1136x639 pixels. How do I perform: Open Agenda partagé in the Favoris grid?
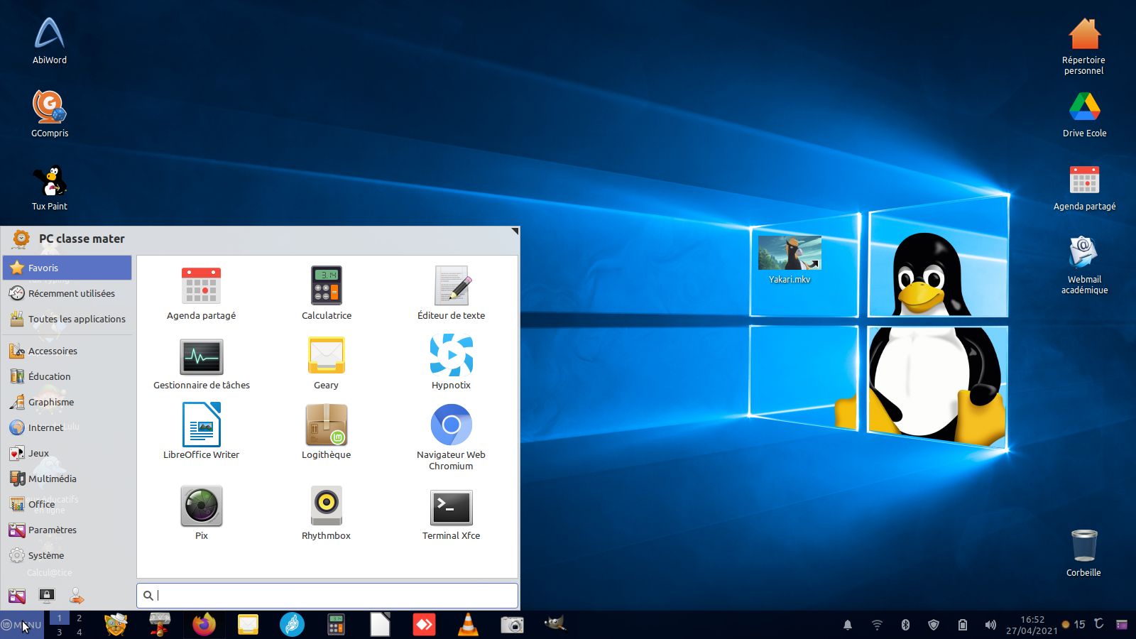[x=202, y=294]
